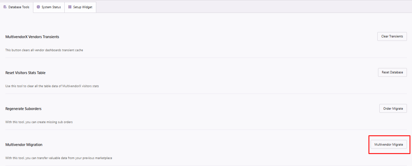This screenshot has width=412, height=166.
Task: Start the Multivendor Migrate action
Action: point(388,144)
